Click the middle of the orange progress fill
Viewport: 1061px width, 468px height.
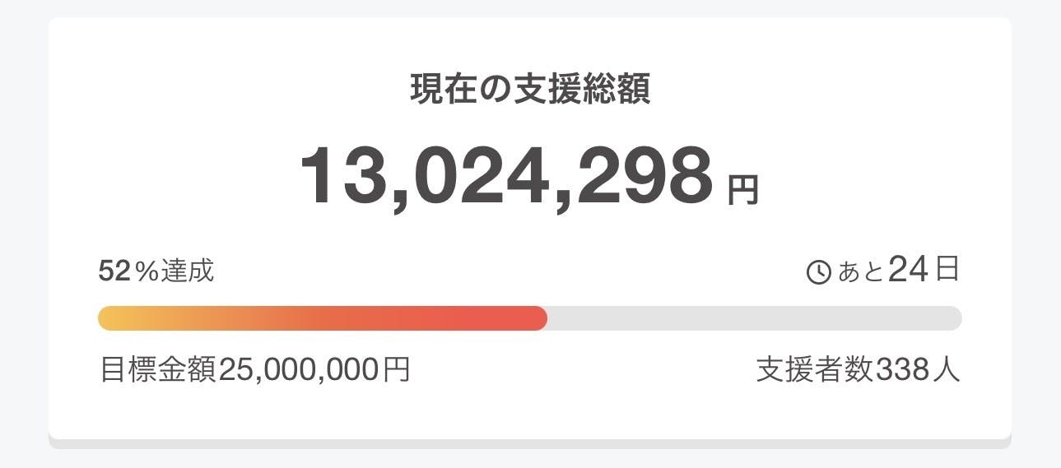[x=323, y=318]
